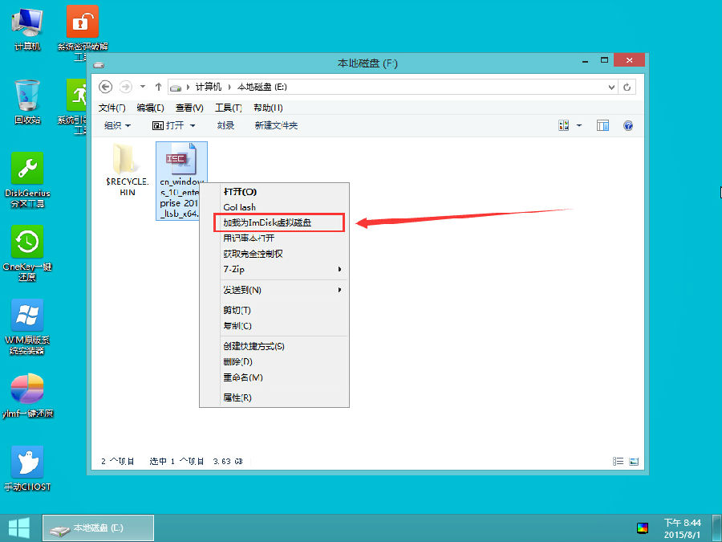The image size is (722, 542).
Task: Click the help icon in the Explorer toolbar
Action: tap(627, 125)
